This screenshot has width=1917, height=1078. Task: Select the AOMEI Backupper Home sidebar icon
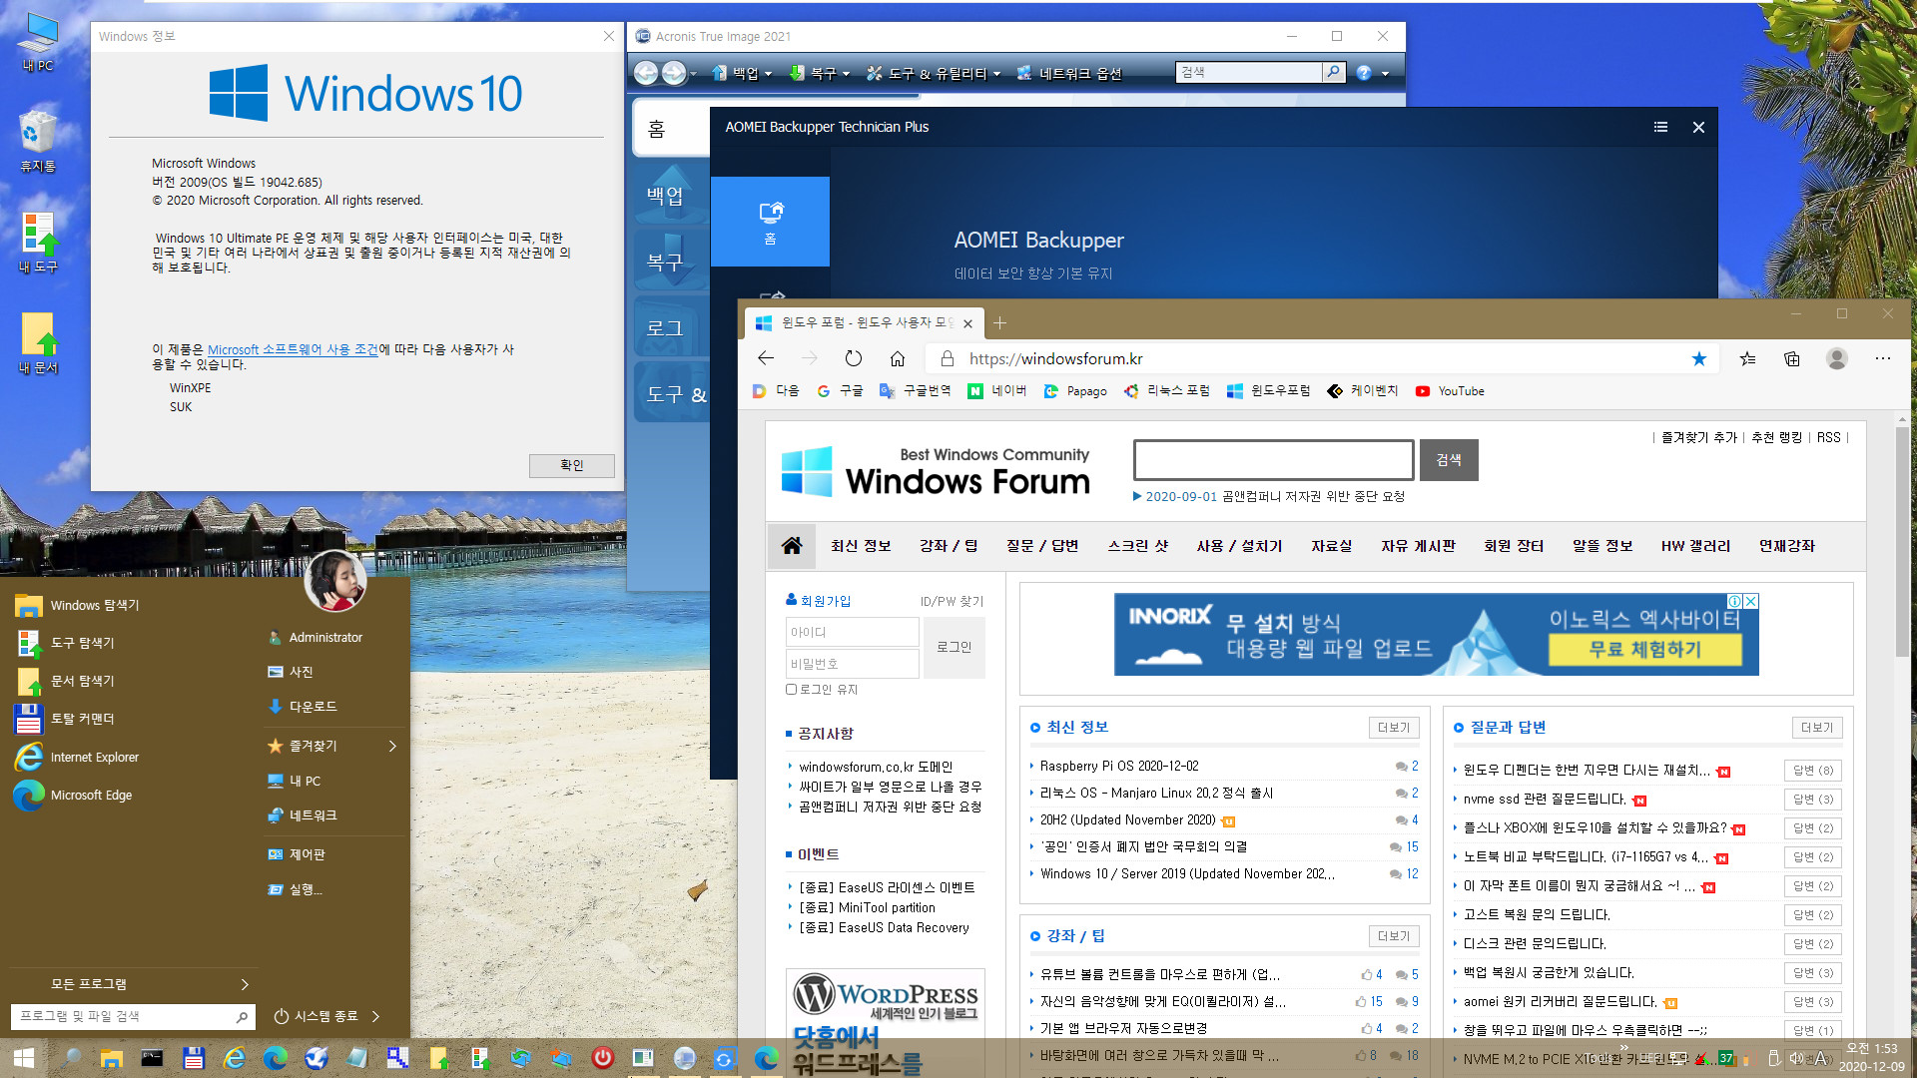pyautogui.click(x=770, y=222)
